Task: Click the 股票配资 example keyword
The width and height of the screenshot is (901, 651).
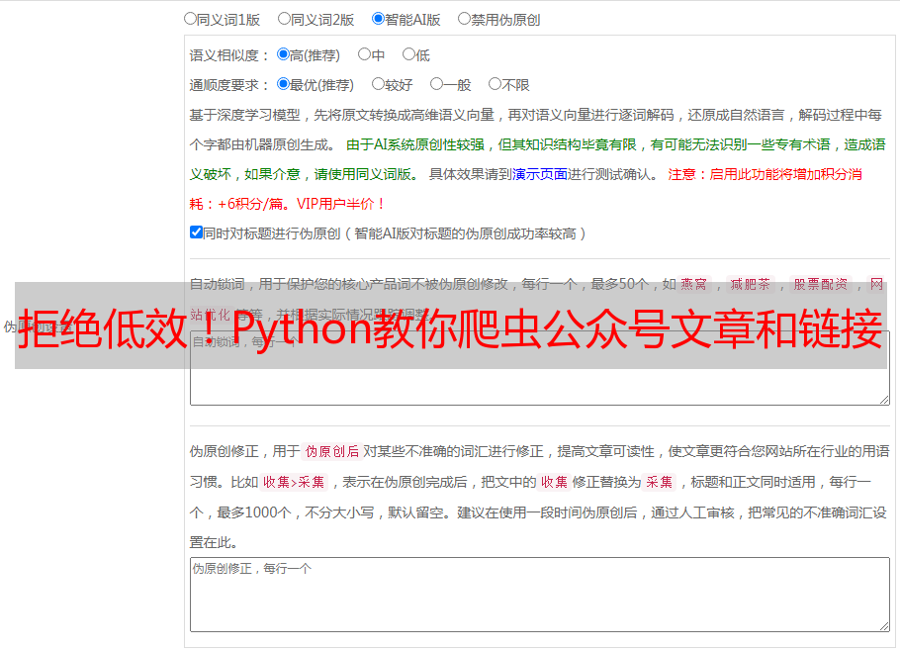Action: click(x=821, y=284)
